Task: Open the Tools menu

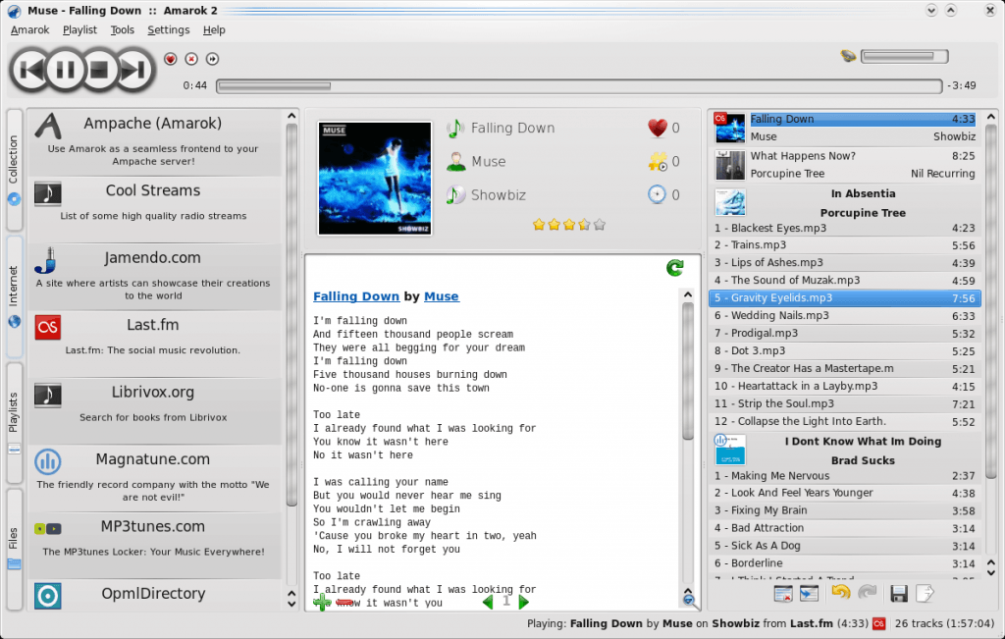Action: 122,29
